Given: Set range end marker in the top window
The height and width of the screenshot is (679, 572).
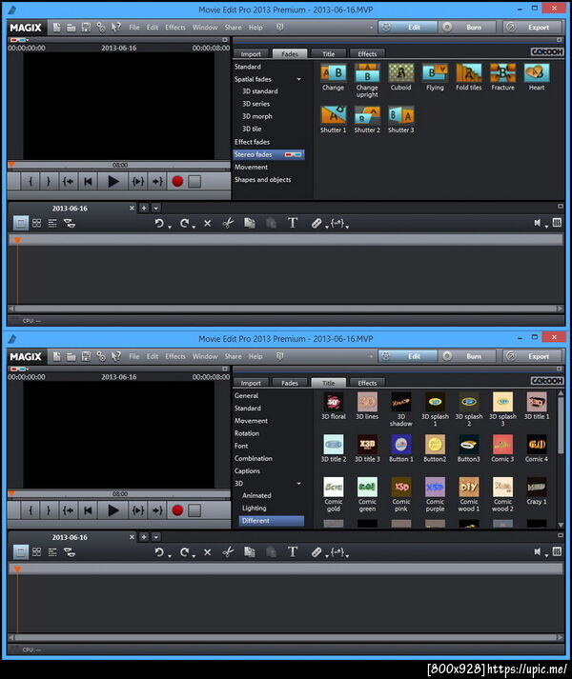Looking at the screenshot, I should point(48,182).
